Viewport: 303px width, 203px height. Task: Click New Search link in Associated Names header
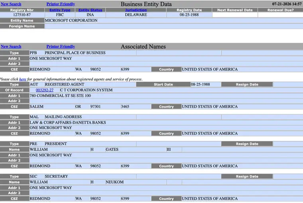coord(11,46)
